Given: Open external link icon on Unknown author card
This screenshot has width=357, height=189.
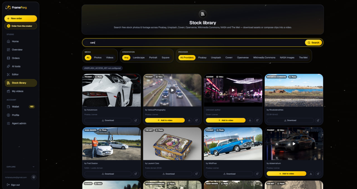Looking at the screenshot, I should pyautogui.click(x=257, y=120).
